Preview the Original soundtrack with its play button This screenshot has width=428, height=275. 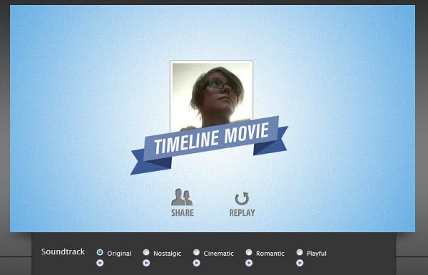click(x=100, y=263)
